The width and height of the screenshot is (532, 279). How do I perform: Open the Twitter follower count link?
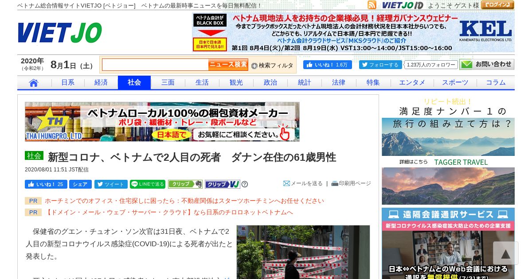(431, 65)
